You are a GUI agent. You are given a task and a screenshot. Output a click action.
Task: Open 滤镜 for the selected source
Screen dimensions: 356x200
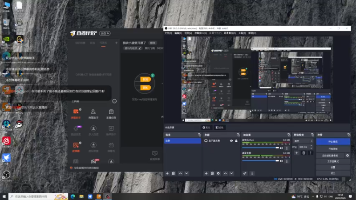[219, 128]
